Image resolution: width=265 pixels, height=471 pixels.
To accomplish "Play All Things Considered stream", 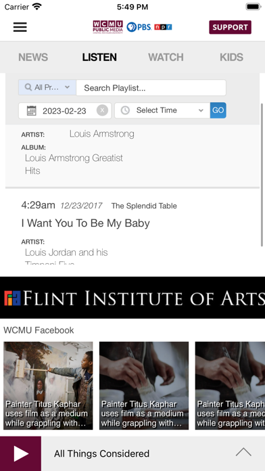I will tap(20, 453).
